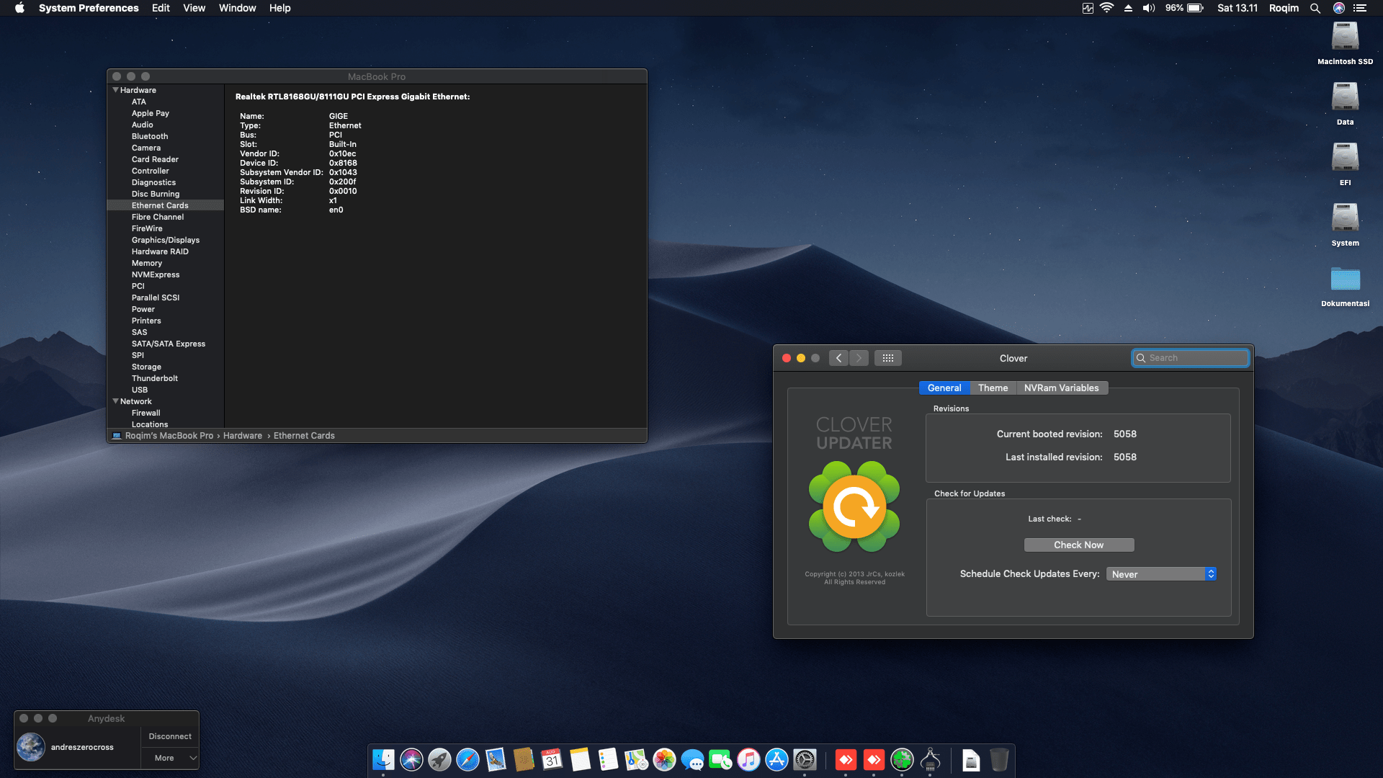
Task: Open App Store from the Dock
Action: click(x=776, y=759)
